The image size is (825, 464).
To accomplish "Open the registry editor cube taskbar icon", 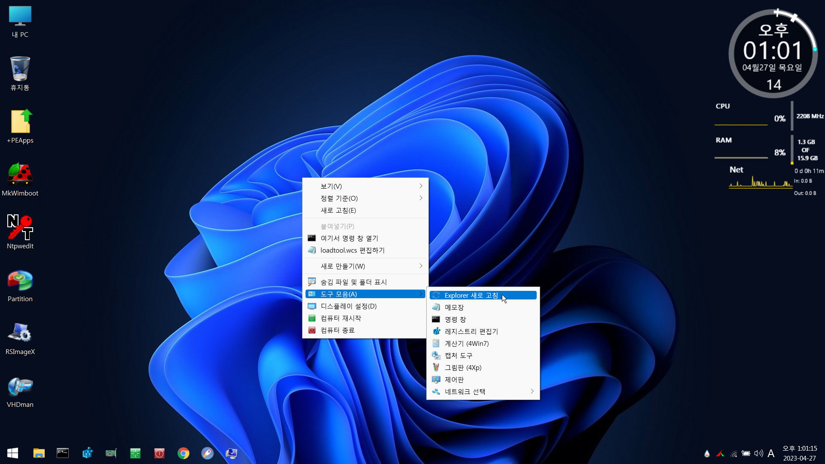I will pos(87,453).
